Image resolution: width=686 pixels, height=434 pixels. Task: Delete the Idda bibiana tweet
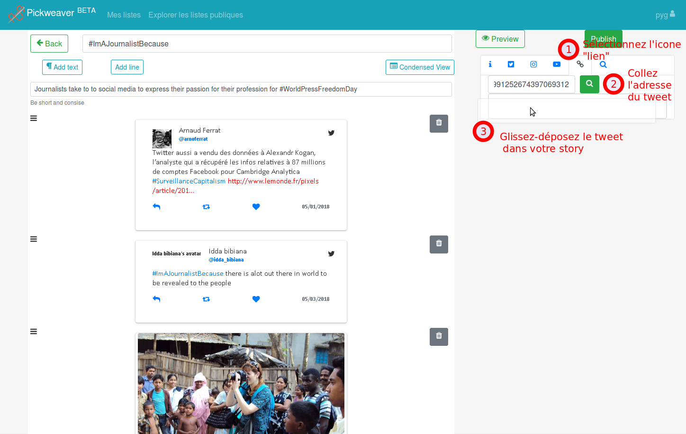[439, 244]
